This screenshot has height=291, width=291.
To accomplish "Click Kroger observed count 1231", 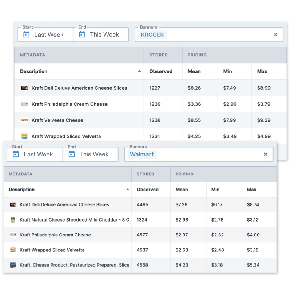I will pos(154,137).
